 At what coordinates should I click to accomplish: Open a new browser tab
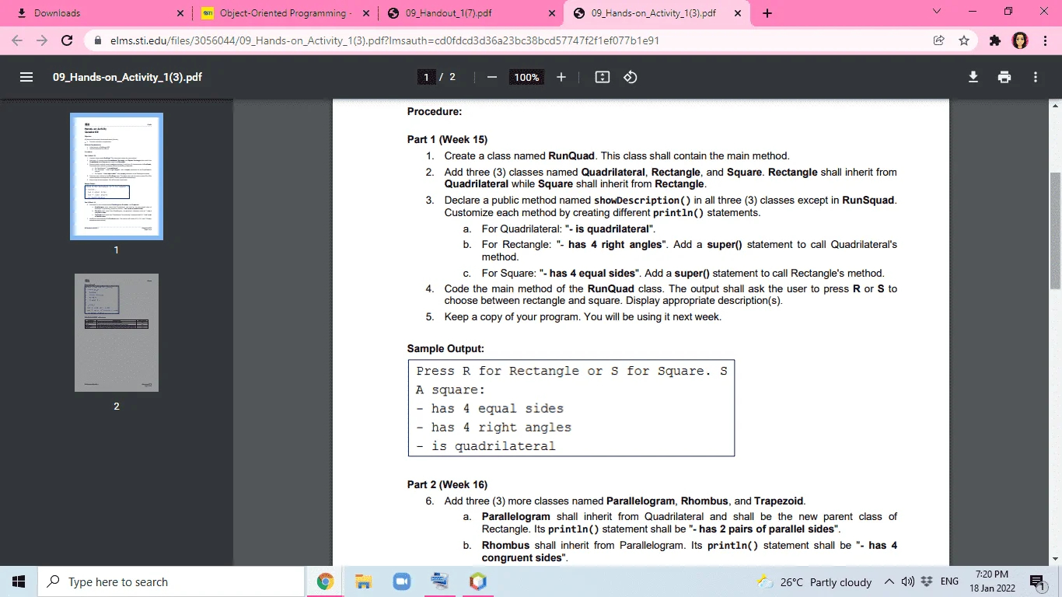click(x=767, y=13)
